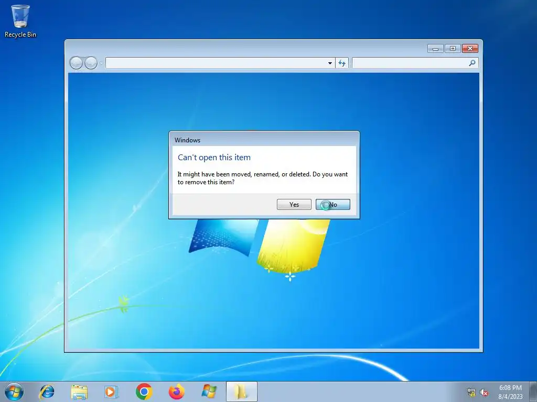Open the Start menu orb
This screenshot has height=402, width=537.
point(14,392)
